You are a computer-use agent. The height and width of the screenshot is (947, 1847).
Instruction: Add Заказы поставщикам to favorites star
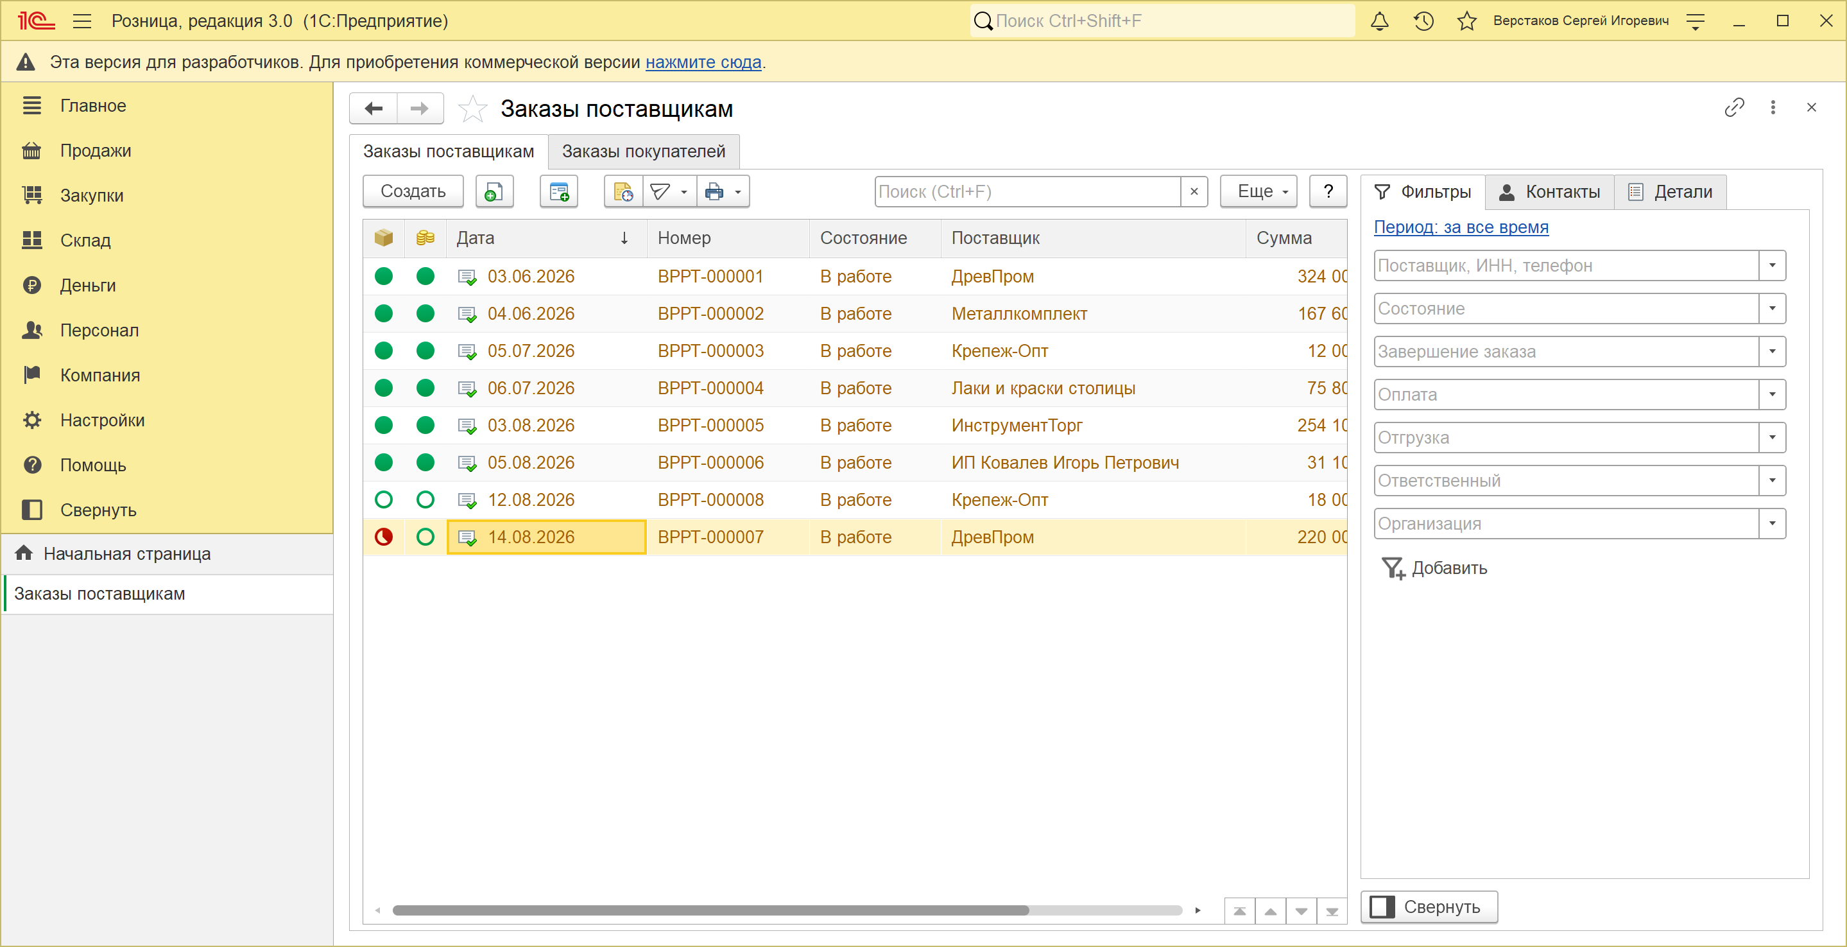pyautogui.click(x=472, y=109)
